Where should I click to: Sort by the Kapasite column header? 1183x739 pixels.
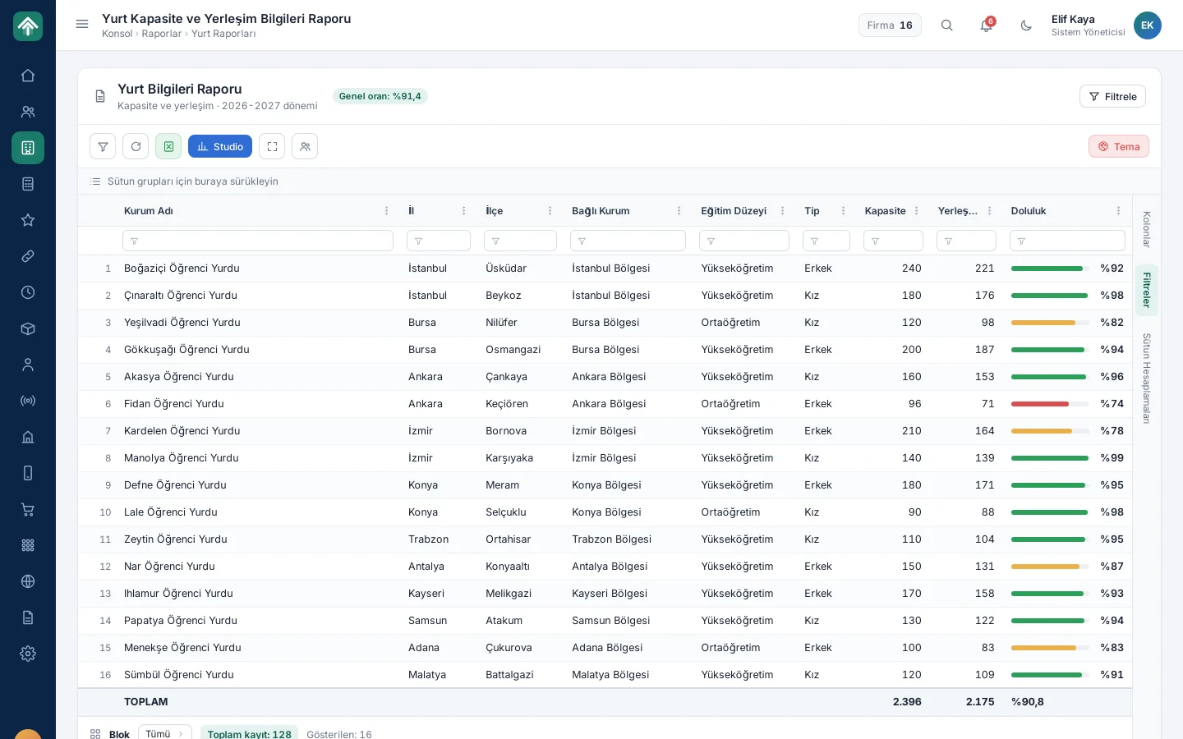[x=885, y=211]
